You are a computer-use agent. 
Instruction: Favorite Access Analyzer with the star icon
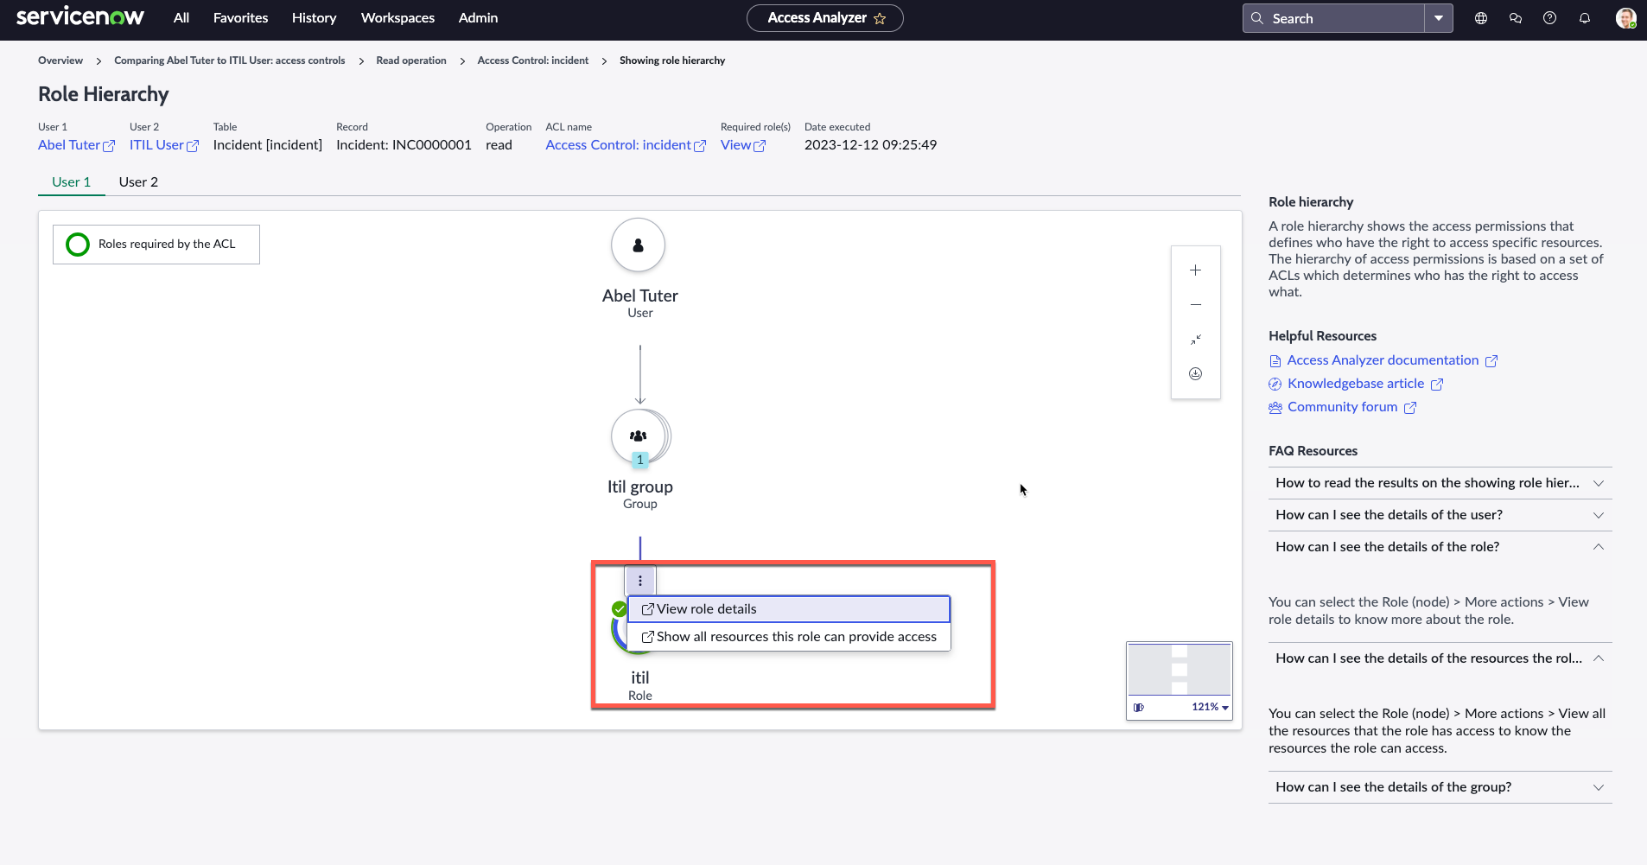click(880, 18)
